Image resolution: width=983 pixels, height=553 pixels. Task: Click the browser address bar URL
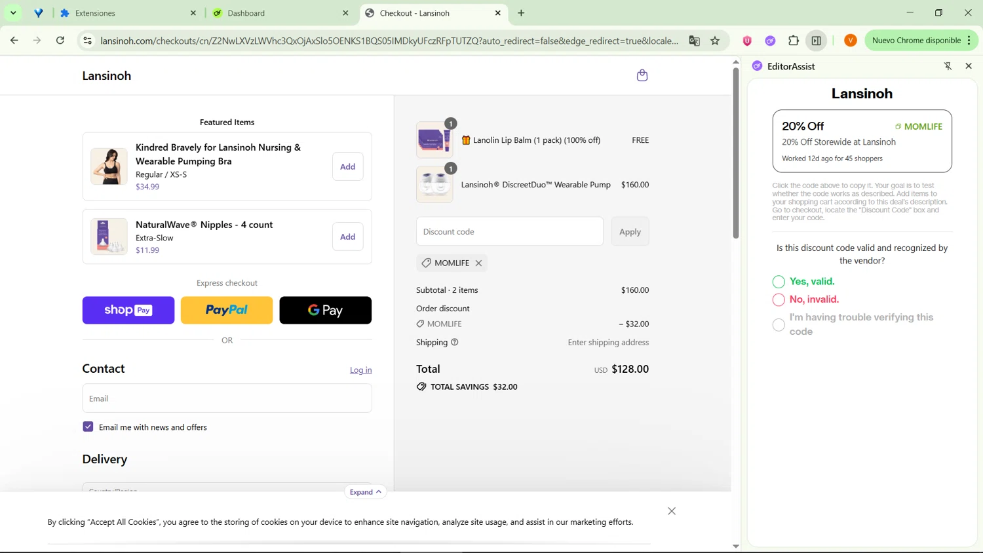pos(389,41)
